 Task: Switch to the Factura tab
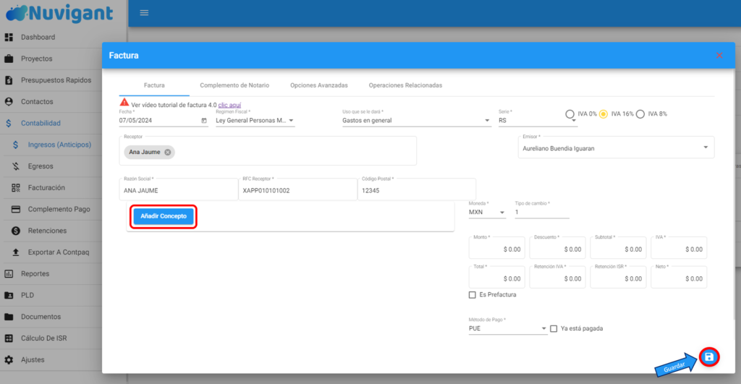tap(154, 85)
